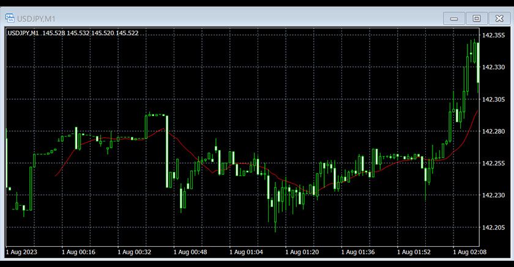The image size is (514, 267).
Task: Minimize the USDJPY,M1 chart window
Action: (454, 18)
